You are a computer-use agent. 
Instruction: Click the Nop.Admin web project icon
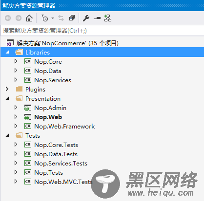(28, 108)
